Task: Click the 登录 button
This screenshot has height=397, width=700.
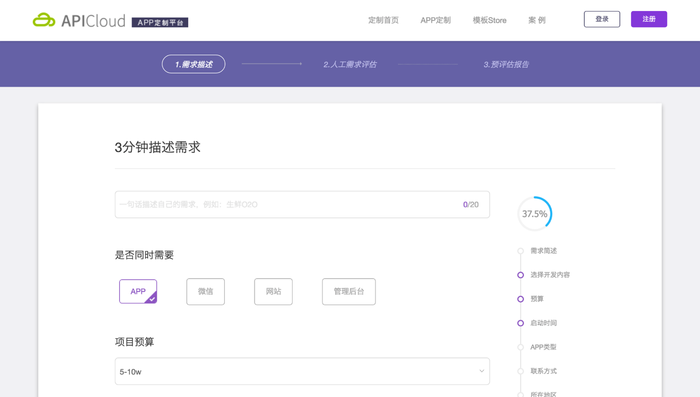Action: [x=602, y=19]
